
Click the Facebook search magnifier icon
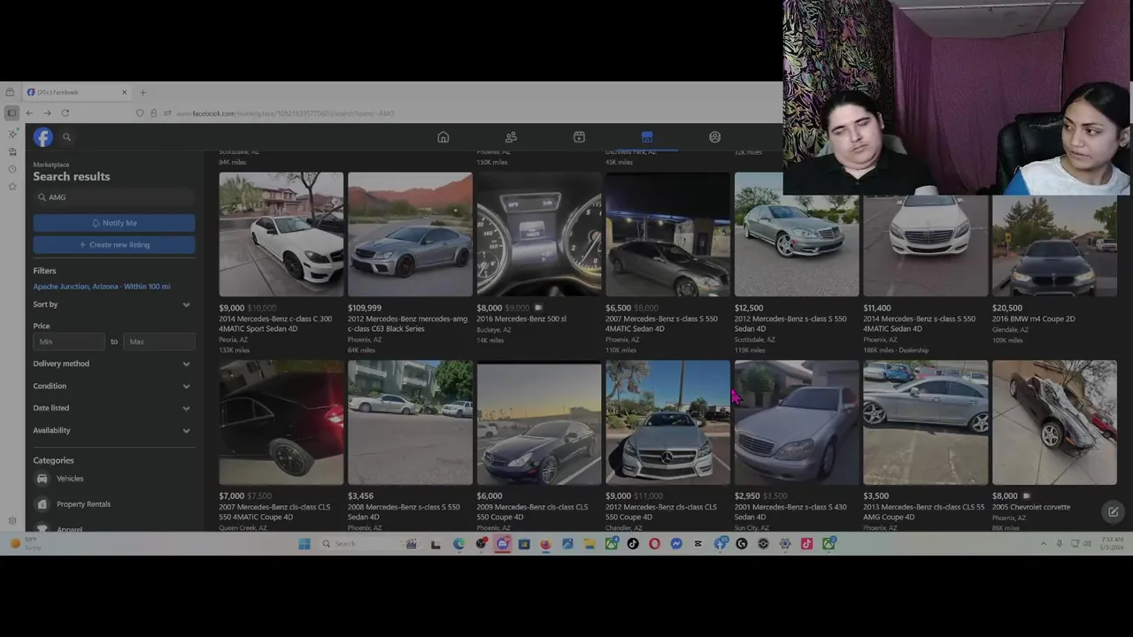point(66,137)
